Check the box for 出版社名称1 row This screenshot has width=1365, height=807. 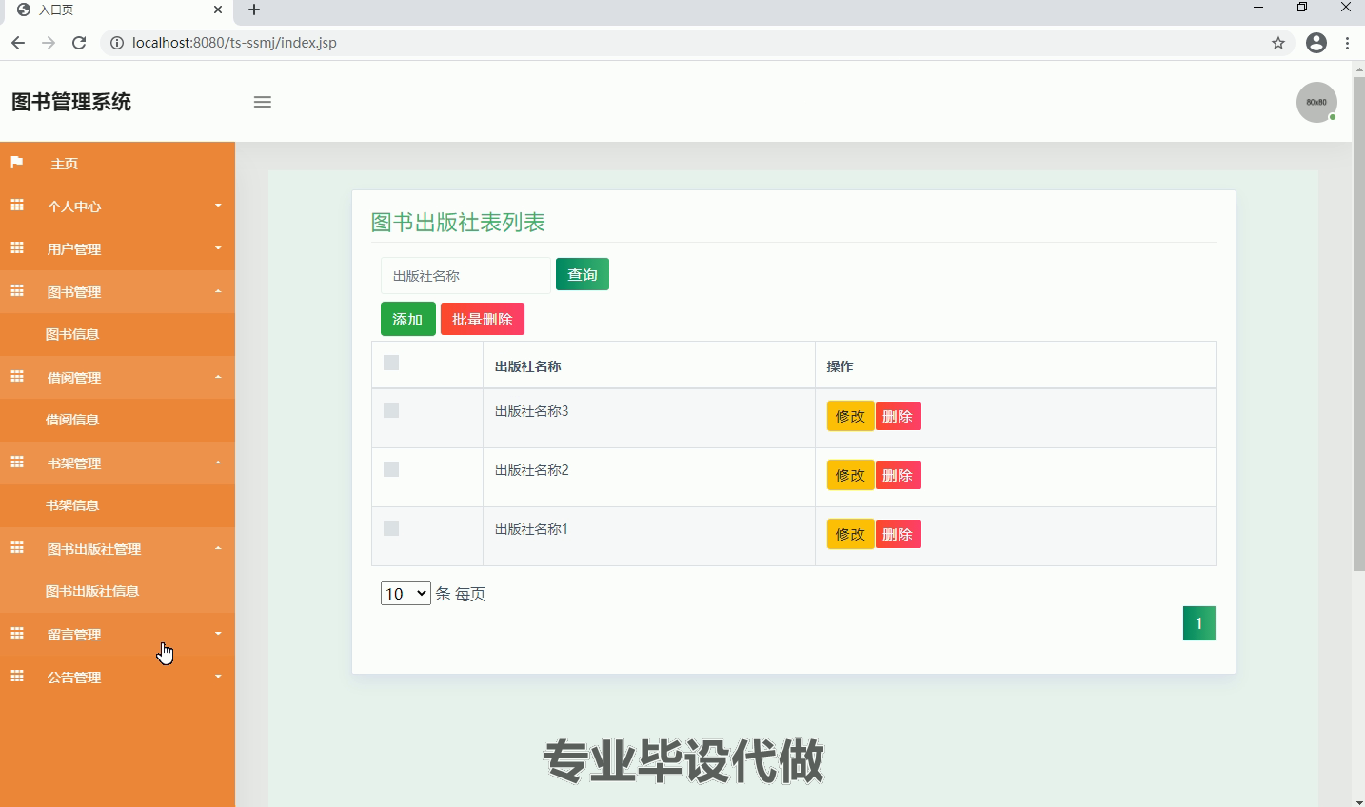click(391, 528)
